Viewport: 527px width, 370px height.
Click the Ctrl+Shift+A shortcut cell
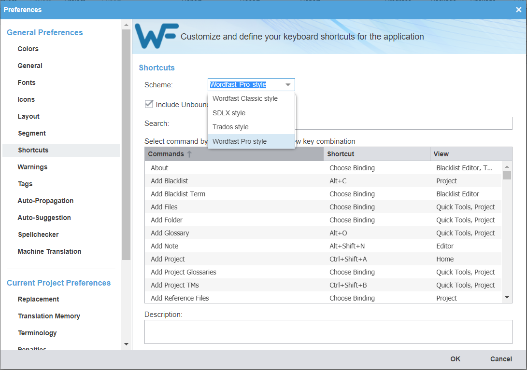tap(348, 259)
